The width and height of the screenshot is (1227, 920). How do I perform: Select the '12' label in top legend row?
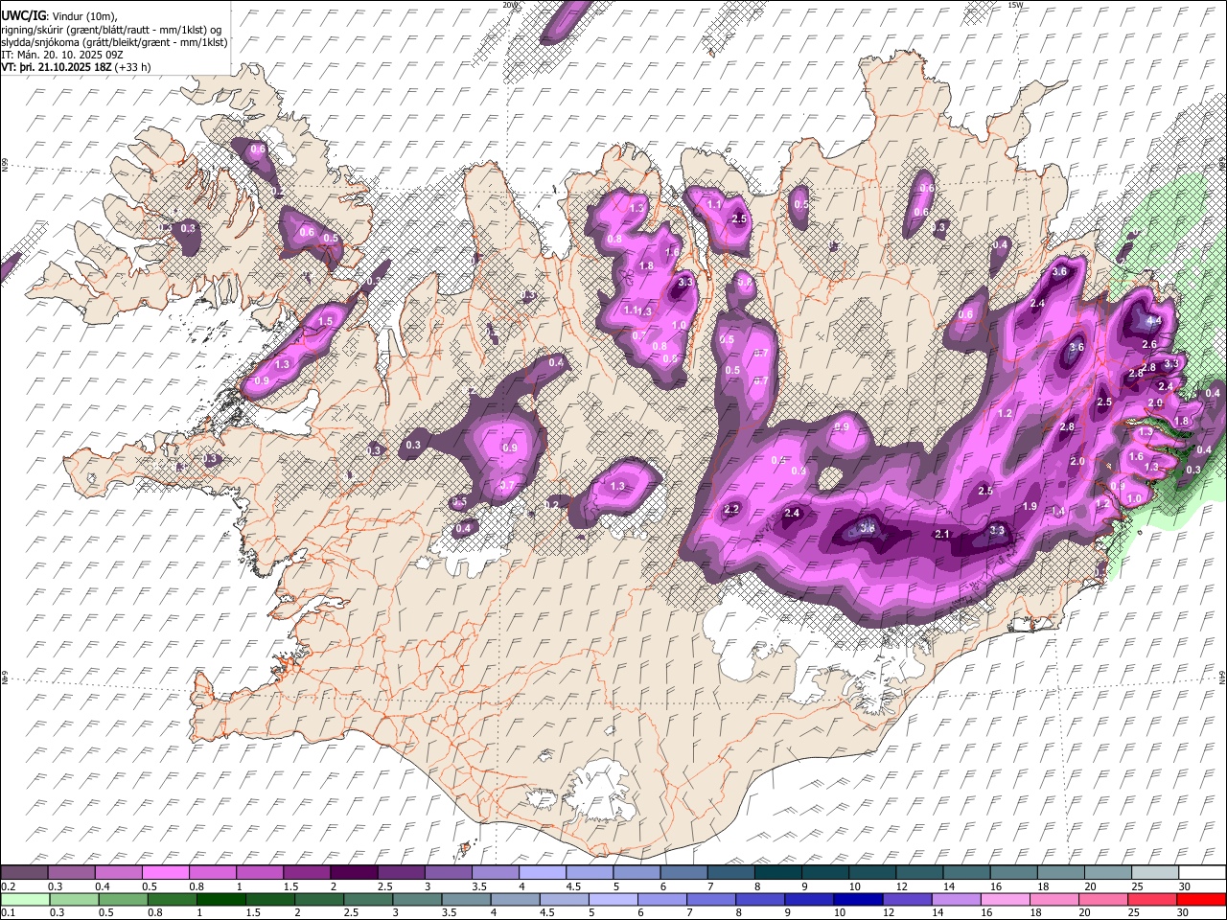[x=900, y=886]
